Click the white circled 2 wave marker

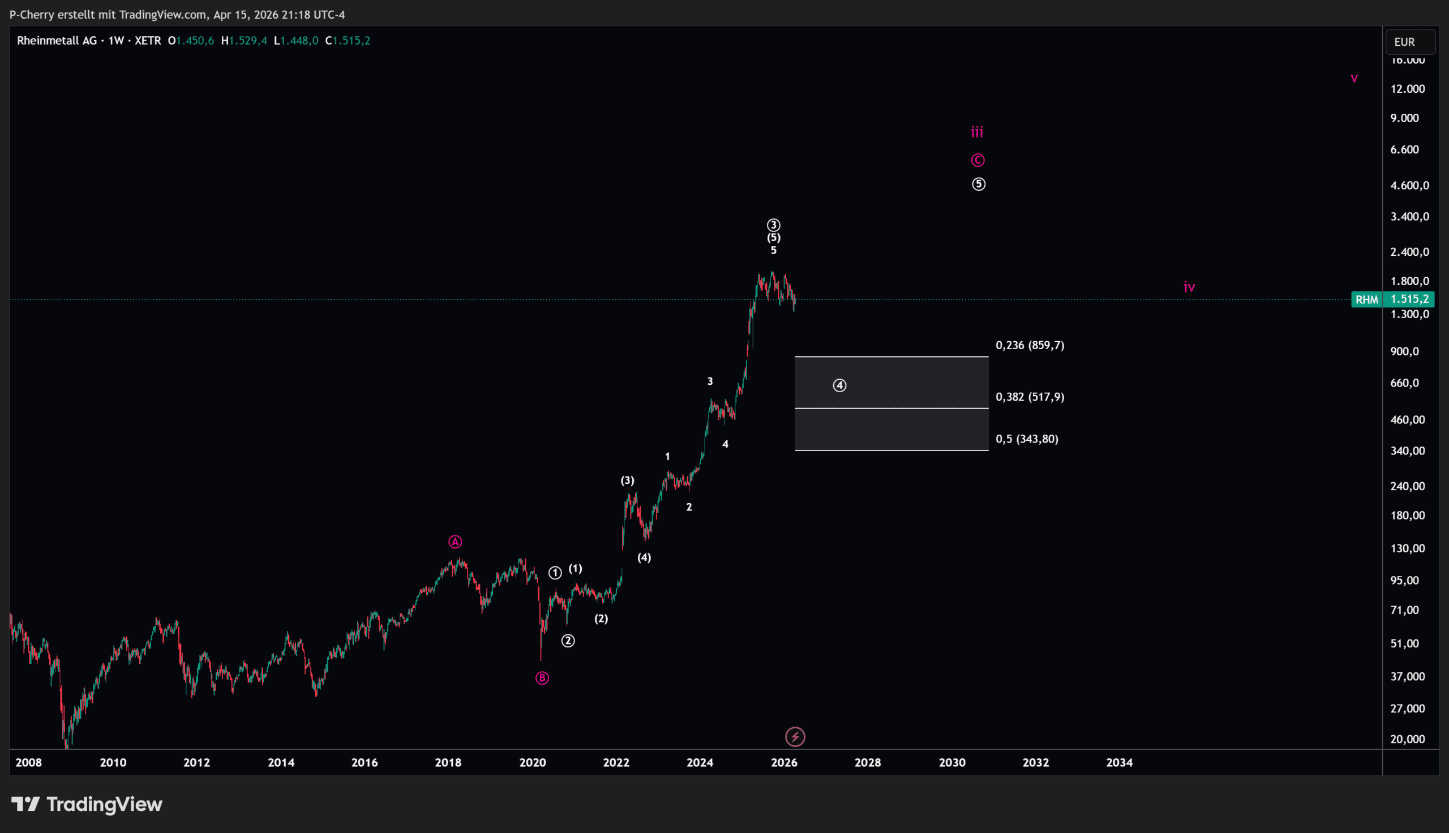click(x=568, y=641)
